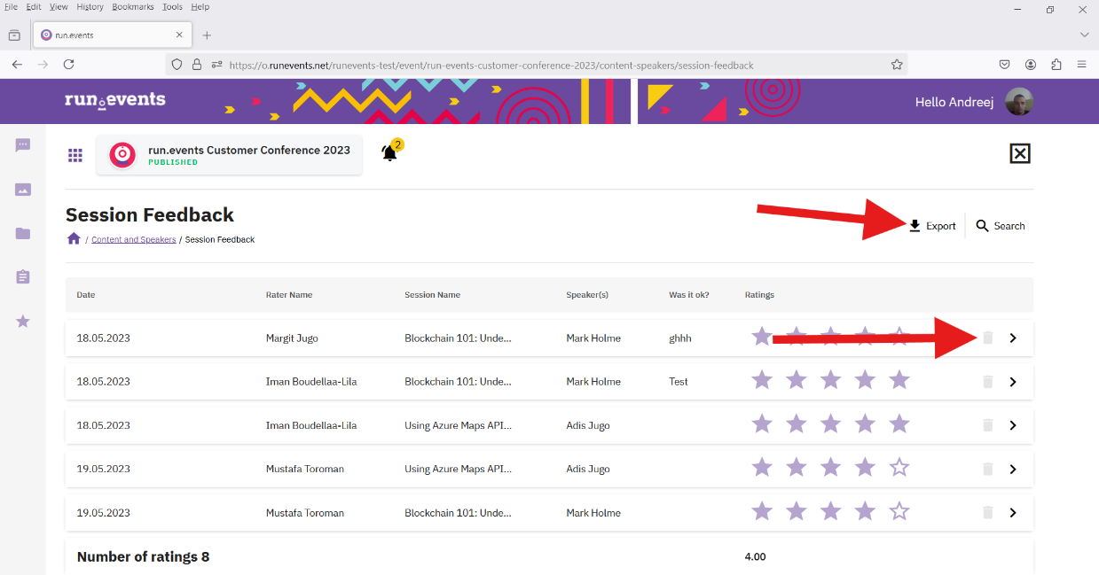
Task: Expand Margit Jugo's feedback row details
Action: point(1013,338)
